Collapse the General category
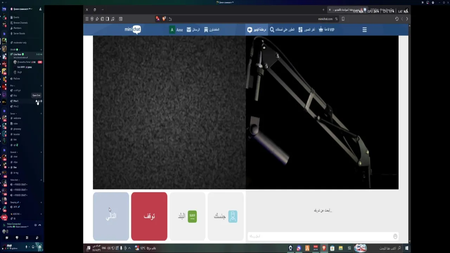Viewport: 450px width, 253px height. pyautogui.click(x=14, y=152)
